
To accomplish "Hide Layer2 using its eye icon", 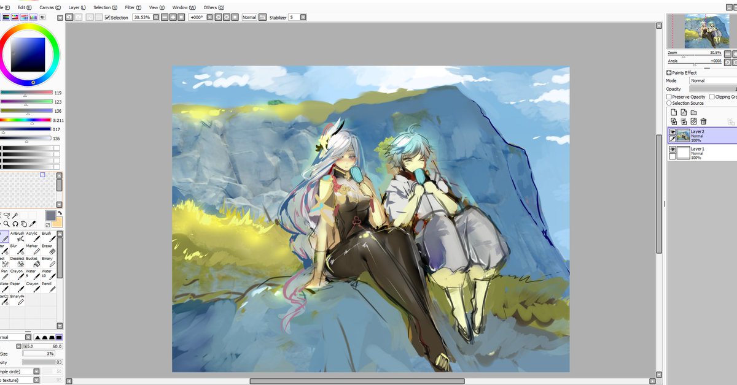I will coord(673,132).
